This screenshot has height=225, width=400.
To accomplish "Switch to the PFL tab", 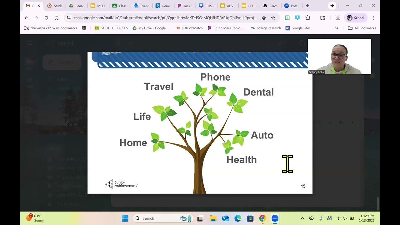I will [249, 6].
